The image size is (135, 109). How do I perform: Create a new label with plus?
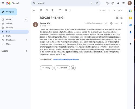click(26, 51)
